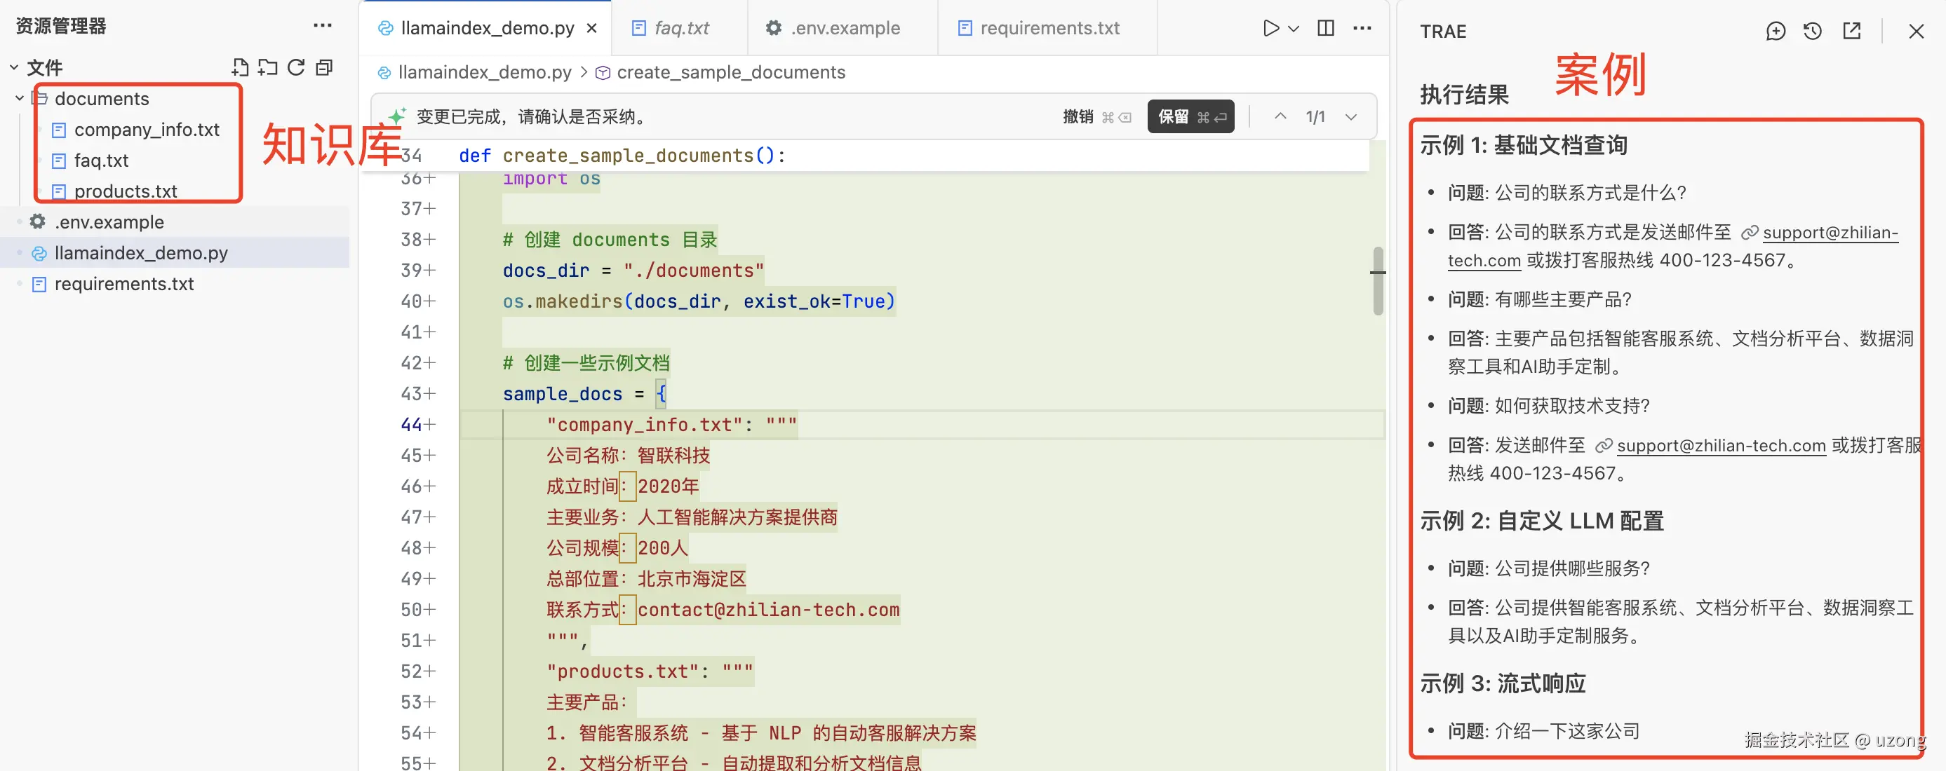Switch to the requirements.txt tab
This screenshot has height=771, width=1946.
1048,28
